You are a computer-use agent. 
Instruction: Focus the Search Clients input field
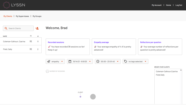click(x=18, y=28)
